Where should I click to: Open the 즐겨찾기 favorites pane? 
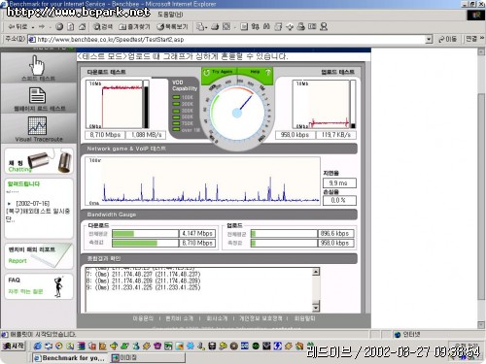coord(134,27)
